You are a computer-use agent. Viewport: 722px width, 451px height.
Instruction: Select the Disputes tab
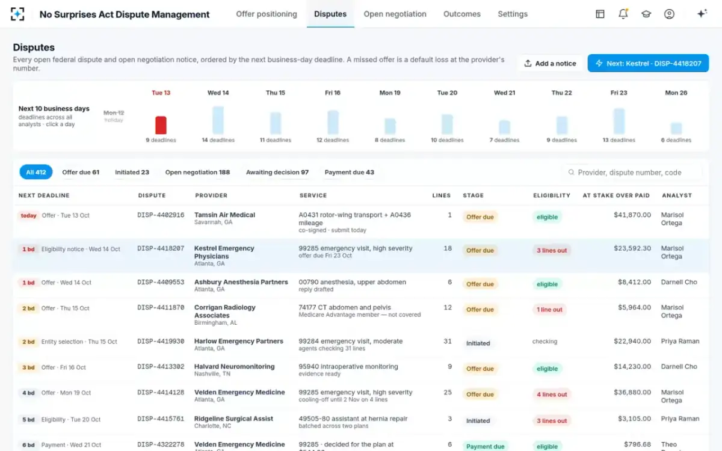[330, 14]
